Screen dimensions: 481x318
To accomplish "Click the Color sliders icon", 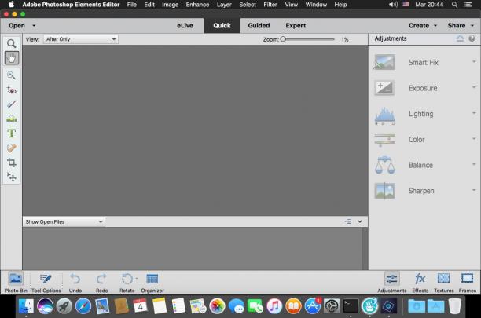I will (x=384, y=140).
